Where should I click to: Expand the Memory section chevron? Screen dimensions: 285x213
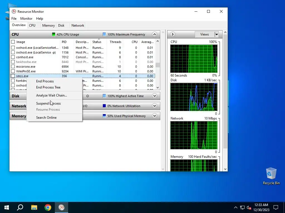point(154,116)
